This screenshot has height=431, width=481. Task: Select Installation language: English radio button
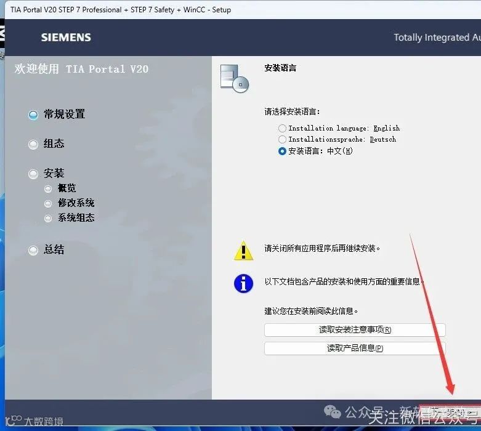click(282, 128)
